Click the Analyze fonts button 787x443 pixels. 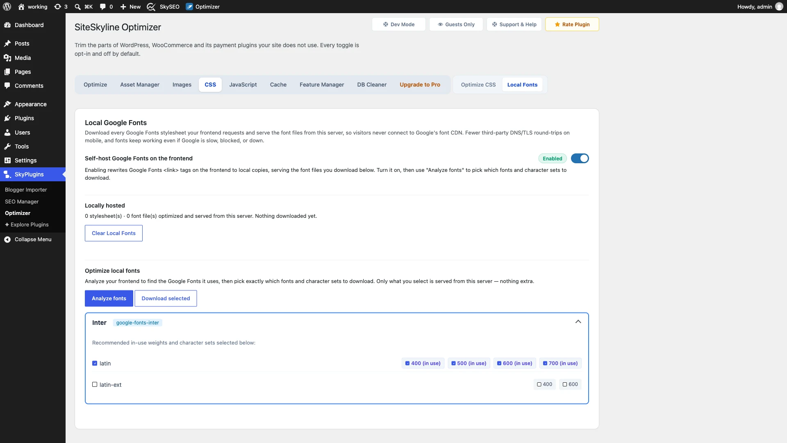tap(109, 299)
